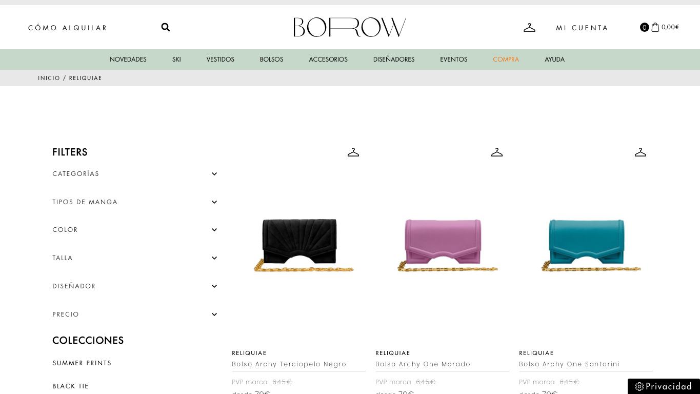
Task: Expand the Talla filter chevron
Action: 214,258
